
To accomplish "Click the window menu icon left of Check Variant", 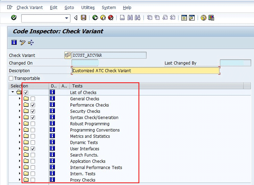I will pyautogui.click(x=10, y=7).
